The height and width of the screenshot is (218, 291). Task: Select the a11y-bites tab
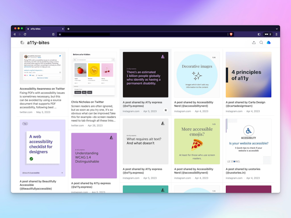click(46, 29)
